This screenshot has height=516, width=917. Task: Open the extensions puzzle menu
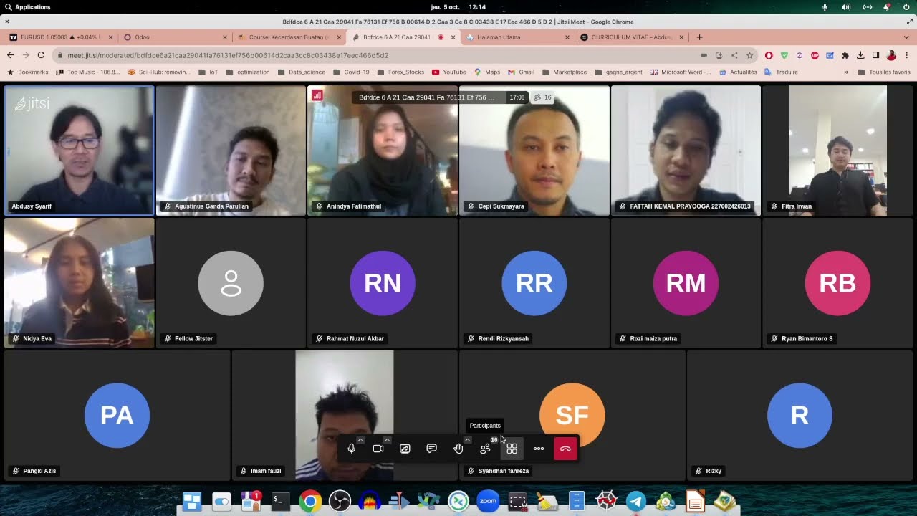[845, 55]
